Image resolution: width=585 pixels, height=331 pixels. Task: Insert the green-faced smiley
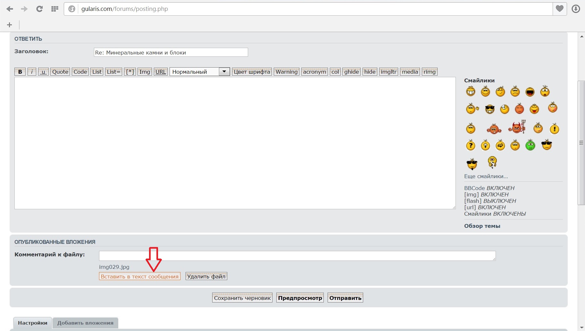530,145
